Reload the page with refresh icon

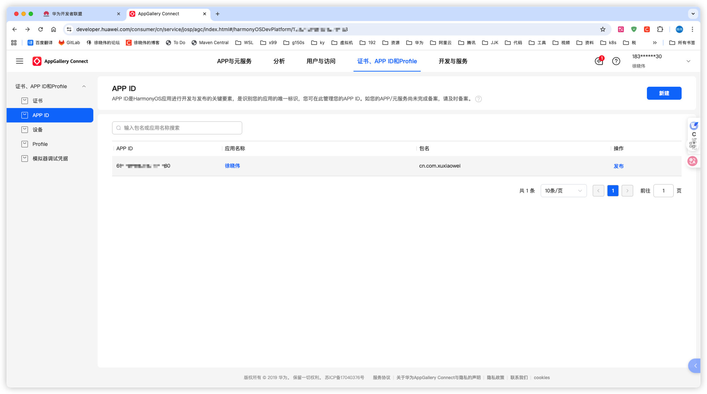click(40, 29)
